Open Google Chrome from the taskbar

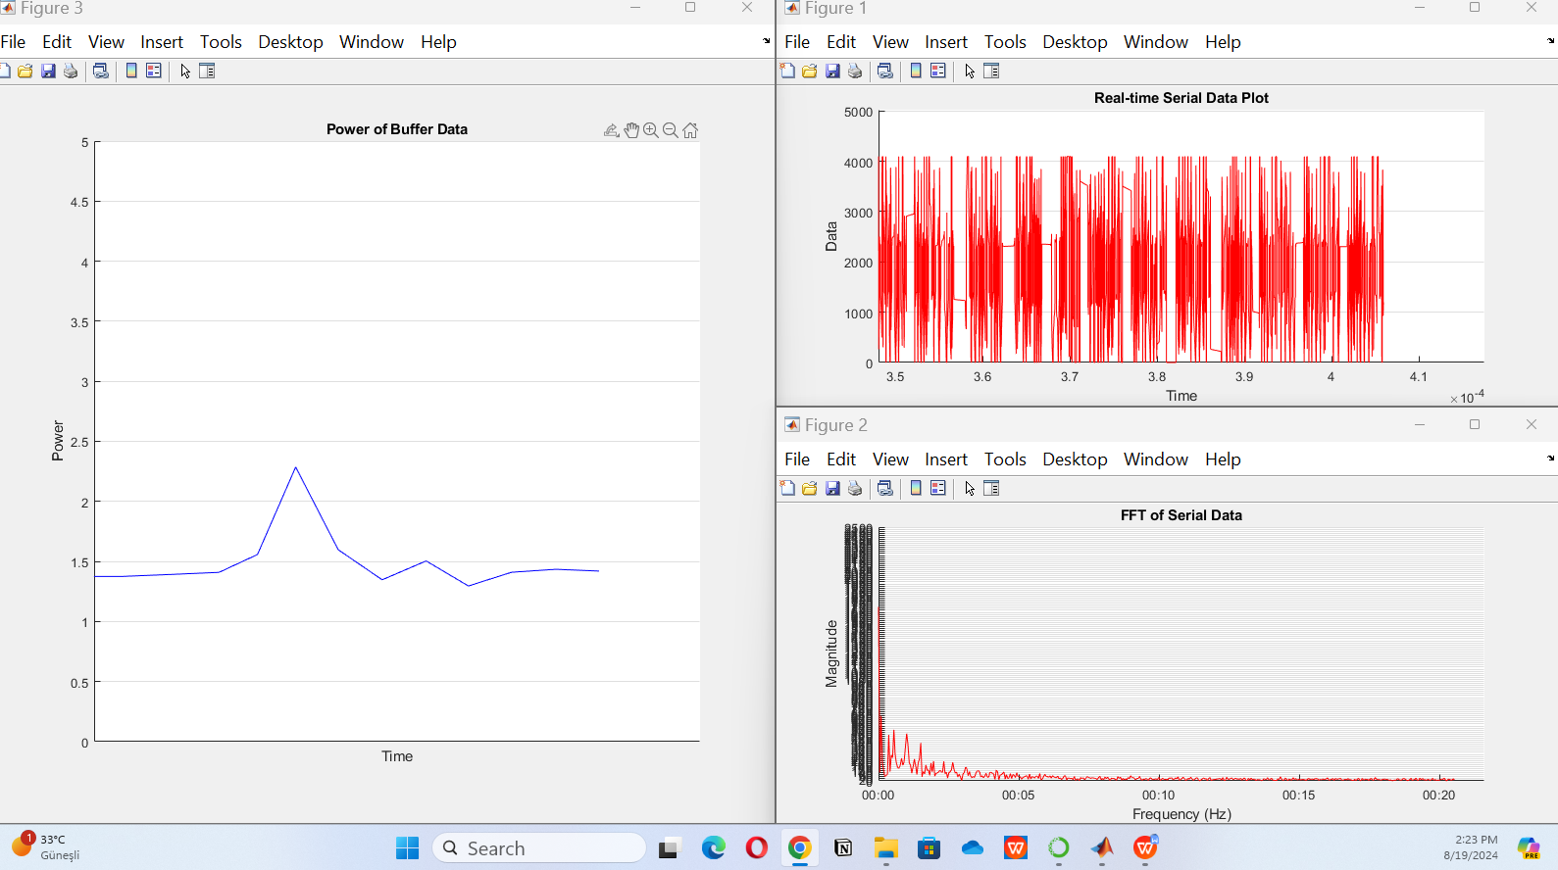tap(800, 848)
